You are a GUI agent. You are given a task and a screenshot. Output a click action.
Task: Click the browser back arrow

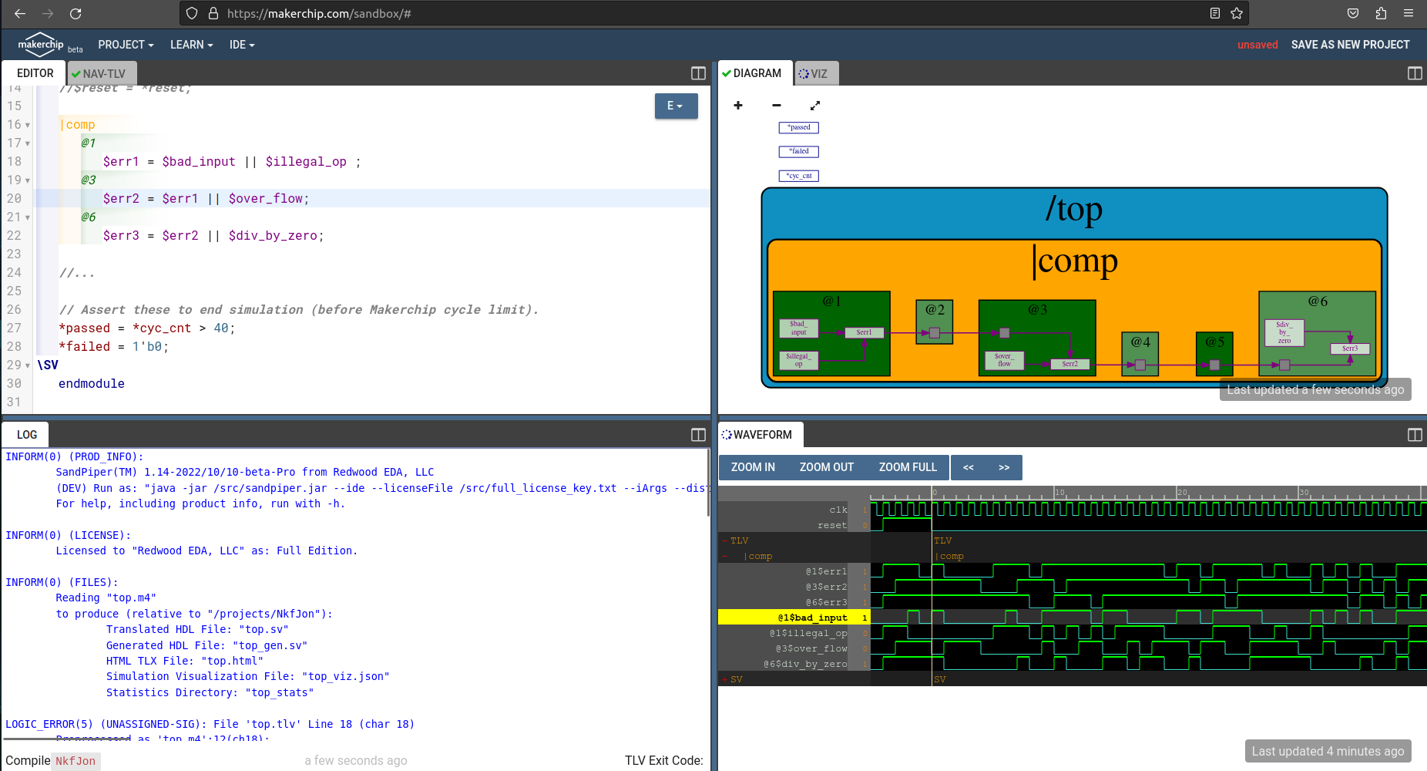[20, 13]
